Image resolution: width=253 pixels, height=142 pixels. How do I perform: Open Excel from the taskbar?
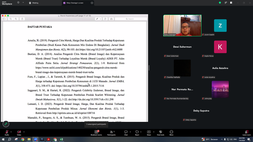pyautogui.click(x=61, y=139)
